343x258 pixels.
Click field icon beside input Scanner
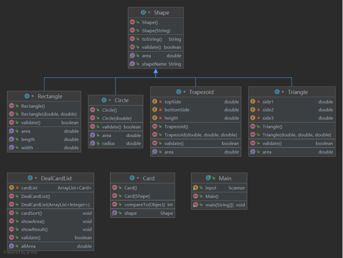point(195,188)
